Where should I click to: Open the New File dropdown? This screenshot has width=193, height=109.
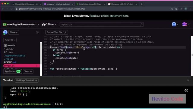coord(10,40)
